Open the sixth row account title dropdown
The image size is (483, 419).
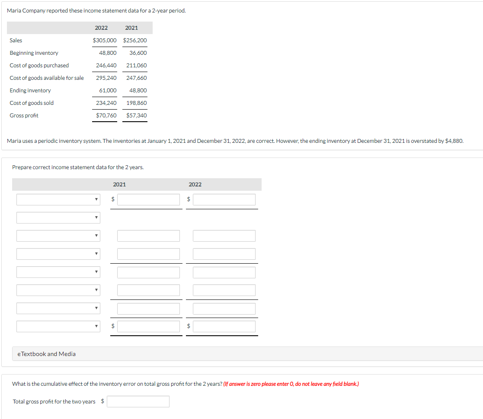pos(58,290)
